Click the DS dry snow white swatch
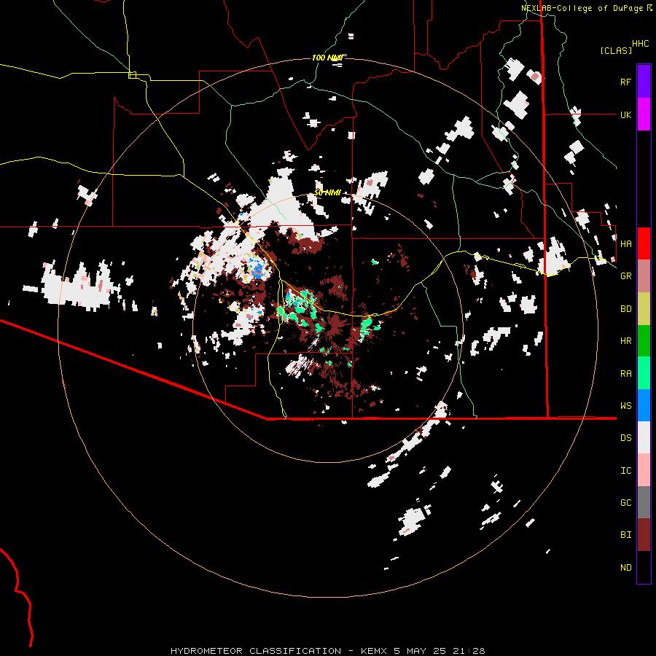 (x=644, y=437)
